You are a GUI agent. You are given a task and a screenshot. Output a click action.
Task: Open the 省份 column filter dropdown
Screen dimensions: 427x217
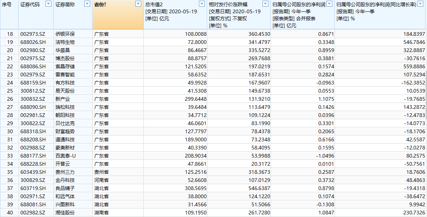(x=138, y=4)
